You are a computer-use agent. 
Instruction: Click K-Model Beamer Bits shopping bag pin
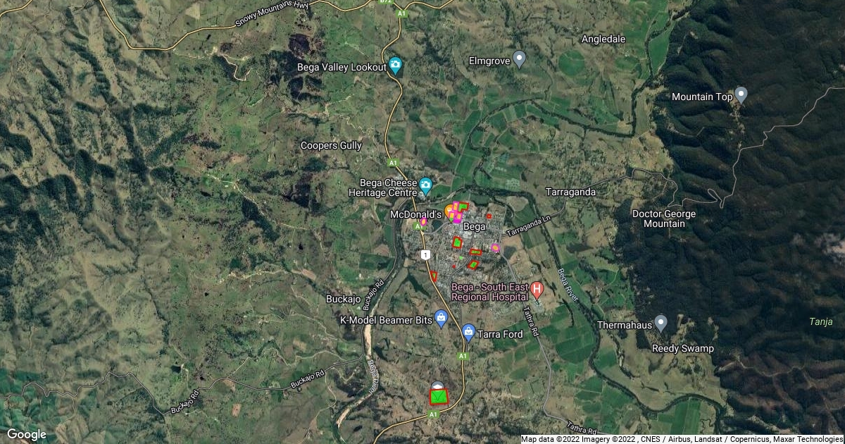coord(441,319)
